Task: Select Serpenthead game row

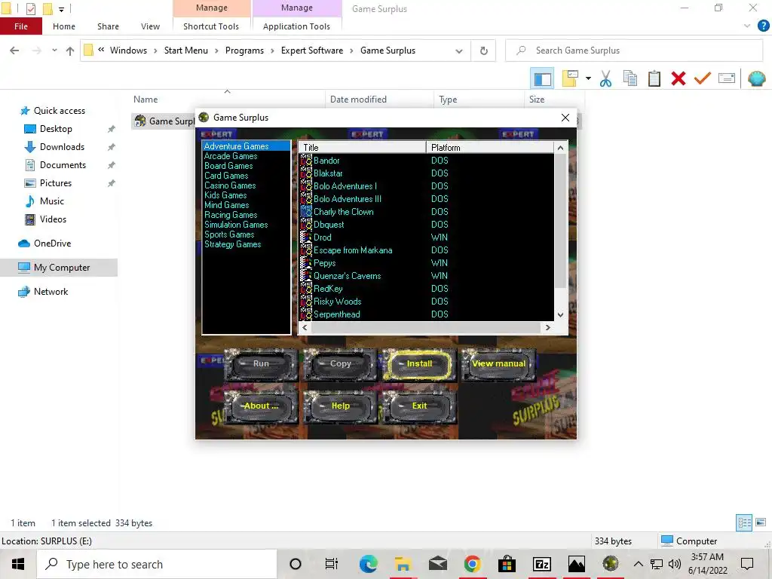Action: click(x=426, y=314)
